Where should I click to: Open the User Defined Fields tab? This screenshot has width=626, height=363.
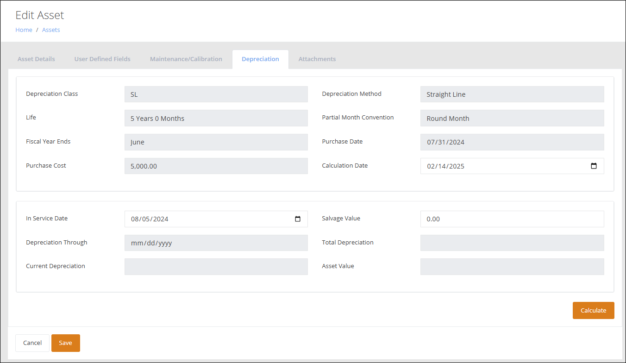(102, 59)
